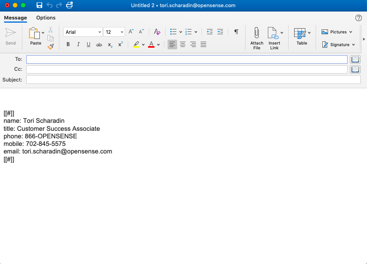The height and width of the screenshot is (264, 367).
Task: Toggle bold formatting
Action: [x=68, y=44]
